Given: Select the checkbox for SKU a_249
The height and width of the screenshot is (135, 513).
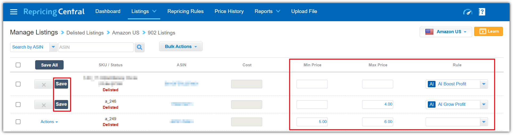Looking at the screenshot, I should tap(18, 122).
